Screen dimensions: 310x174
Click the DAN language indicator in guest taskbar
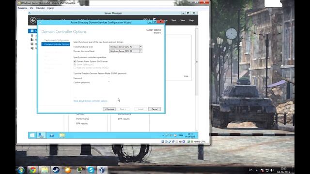pyautogui.click(x=181, y=135)
